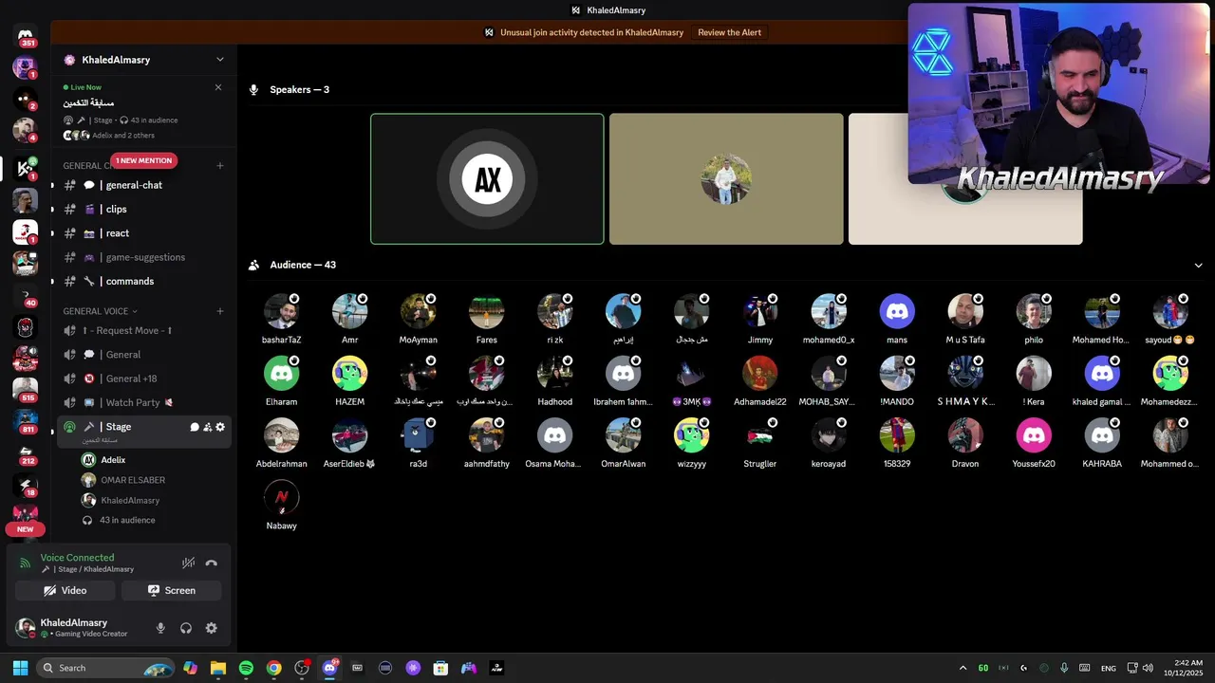Collapse the Audience list chevron

tap(1198, 265)
